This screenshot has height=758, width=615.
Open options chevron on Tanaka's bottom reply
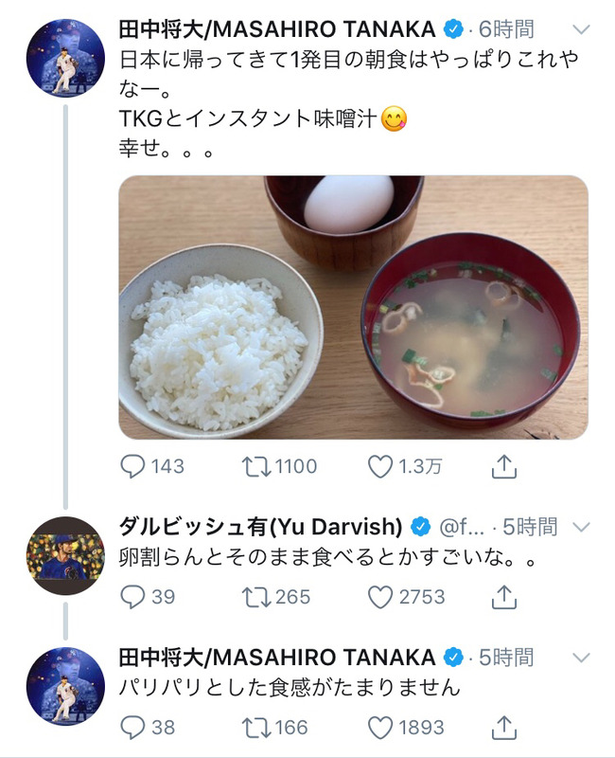[581, 658]
